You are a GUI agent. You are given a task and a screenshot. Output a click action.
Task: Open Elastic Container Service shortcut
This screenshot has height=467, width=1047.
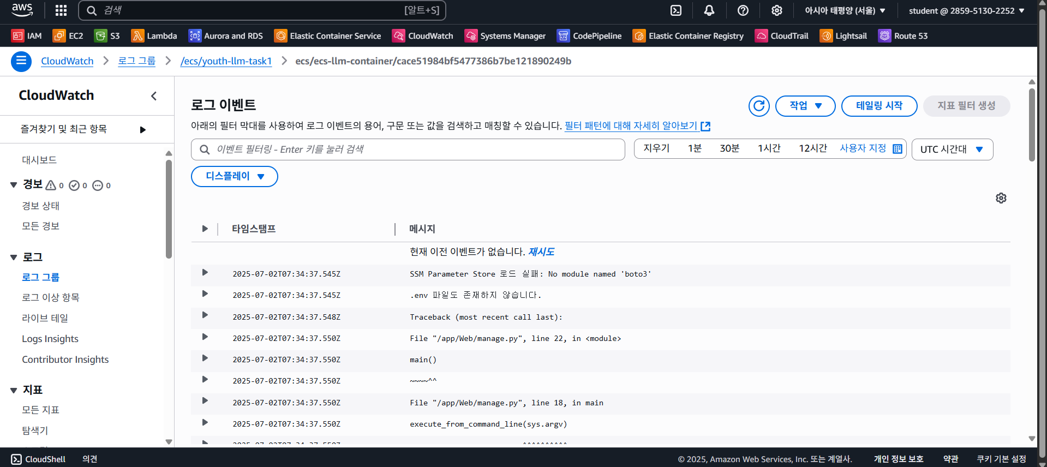coord(328,36)
